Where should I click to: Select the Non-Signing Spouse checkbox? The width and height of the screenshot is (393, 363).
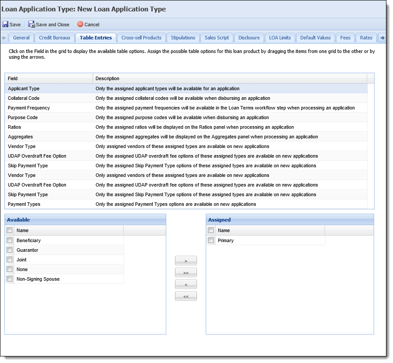pyautogui.click(x=10, y=278)
